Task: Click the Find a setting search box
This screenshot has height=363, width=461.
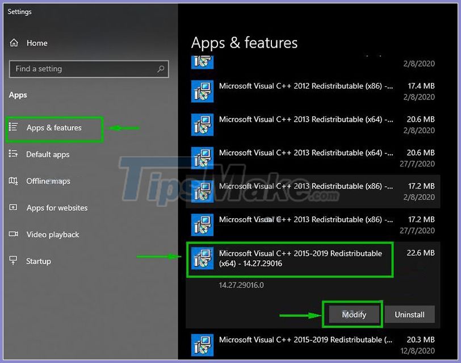Action: tap(89, 69)
